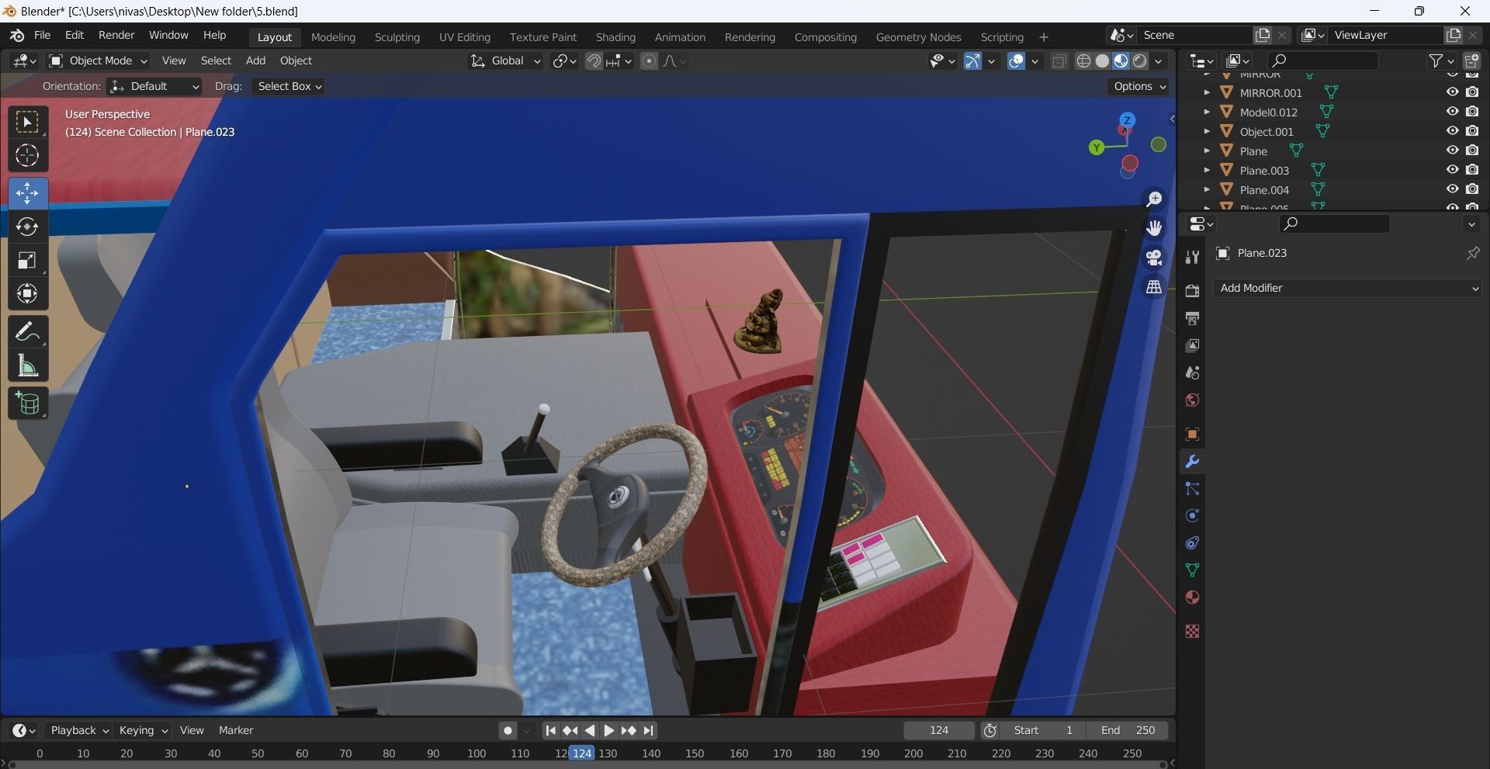The width and height of the screenshot is (1490, 769).
Task: Expand the Object.001 tree item
Action: (x=1207, y=131)
